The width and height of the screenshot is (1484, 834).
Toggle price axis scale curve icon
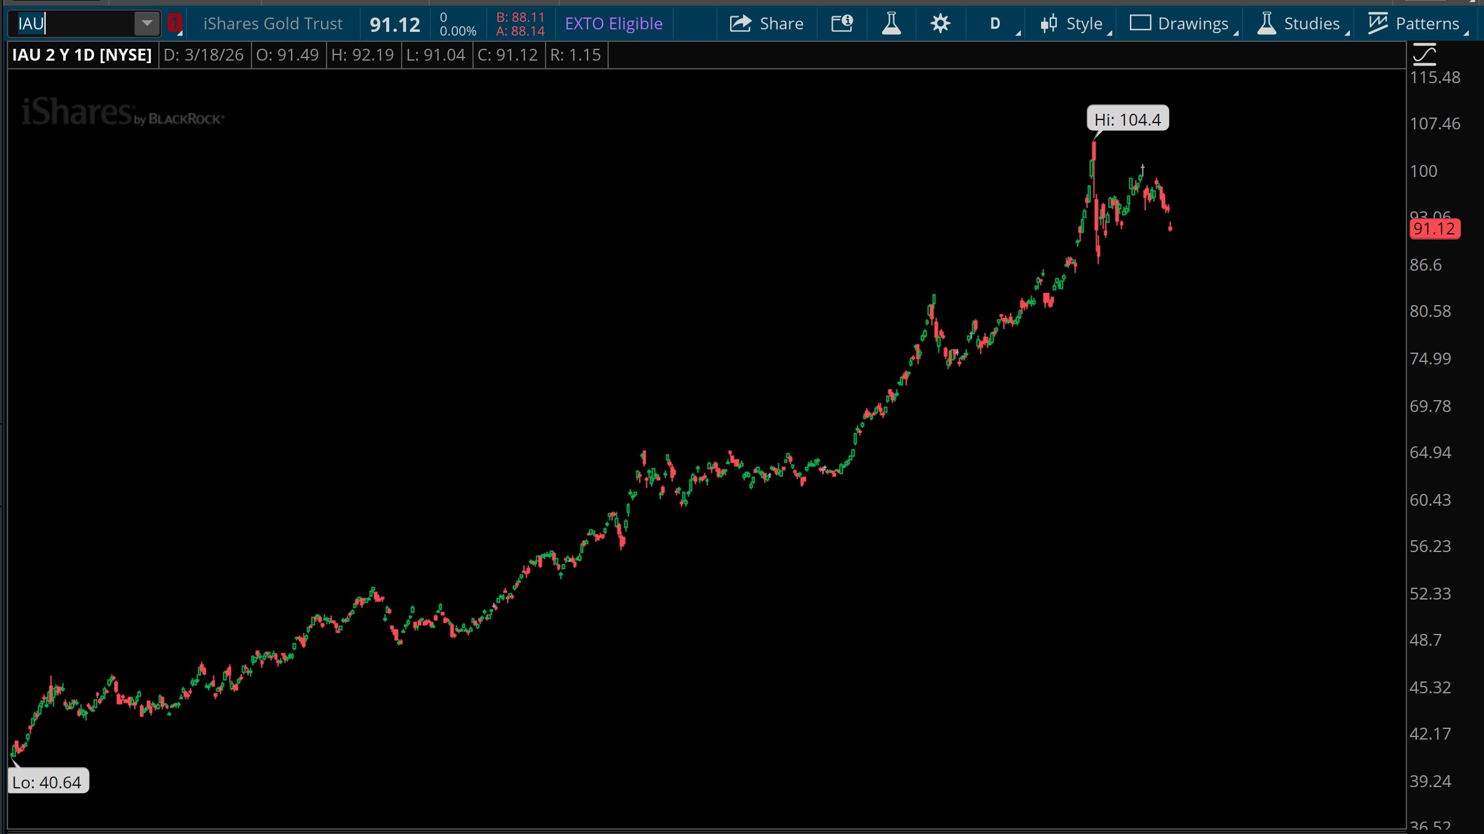(x=1425, y=55)
